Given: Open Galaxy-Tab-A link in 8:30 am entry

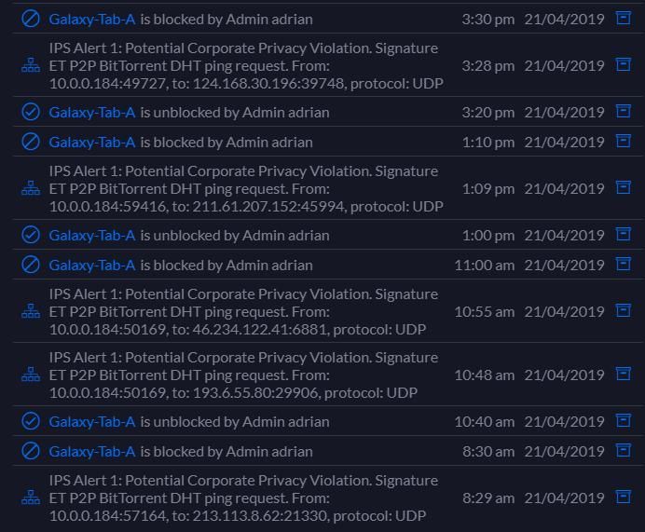Looking at the screenshot, I should 92,451.
